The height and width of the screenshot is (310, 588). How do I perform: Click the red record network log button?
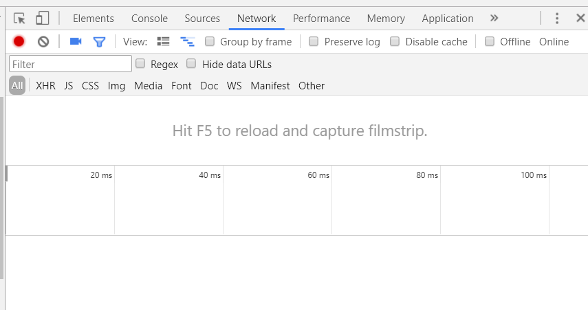19,42
